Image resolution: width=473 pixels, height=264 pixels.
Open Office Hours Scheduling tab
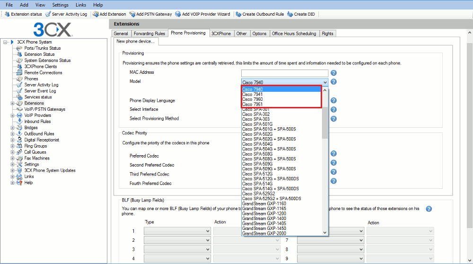point(294,34)
